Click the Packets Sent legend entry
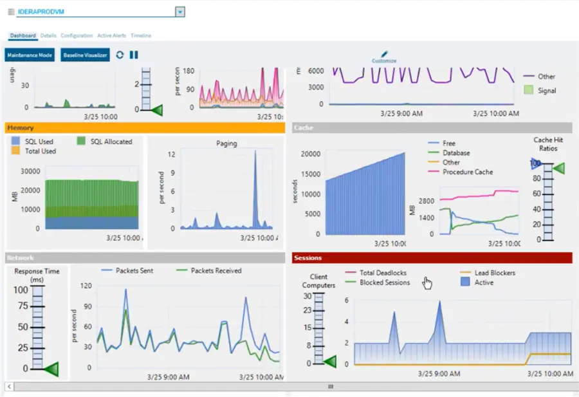 (127, 271)
